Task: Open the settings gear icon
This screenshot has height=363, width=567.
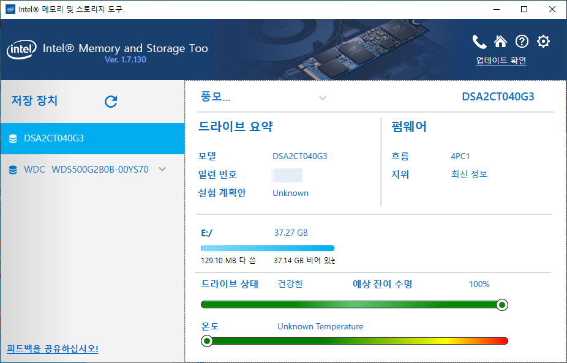Action: [543, 42]
